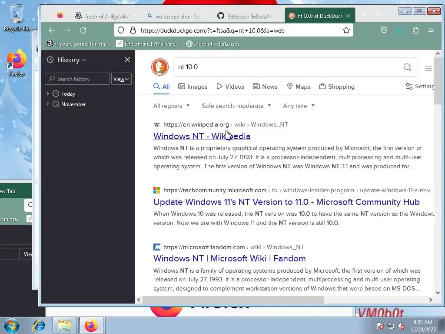Open the All regions dropdown
Viewport: 445px width, 334px height.
click(x=171, y=106)
